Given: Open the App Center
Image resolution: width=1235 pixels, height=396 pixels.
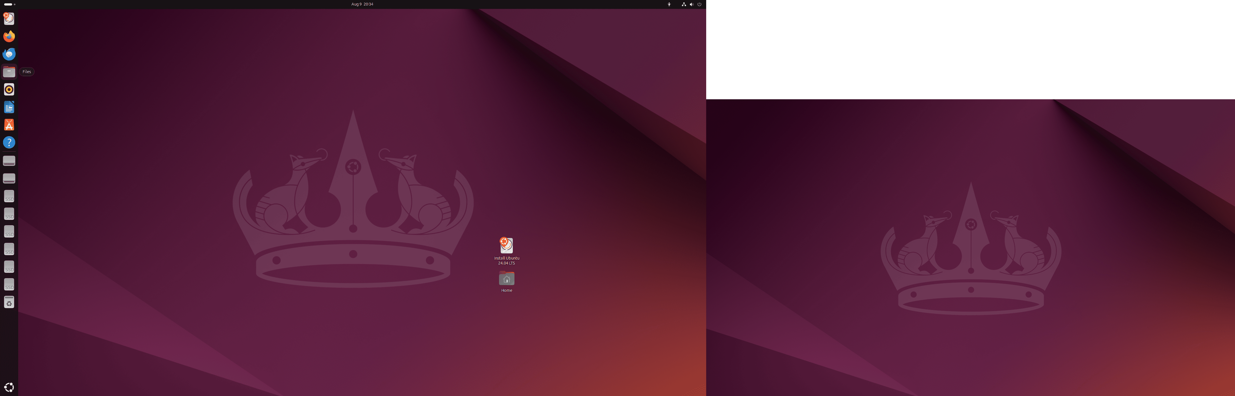Looking at the screenshot, I should 9,125.
